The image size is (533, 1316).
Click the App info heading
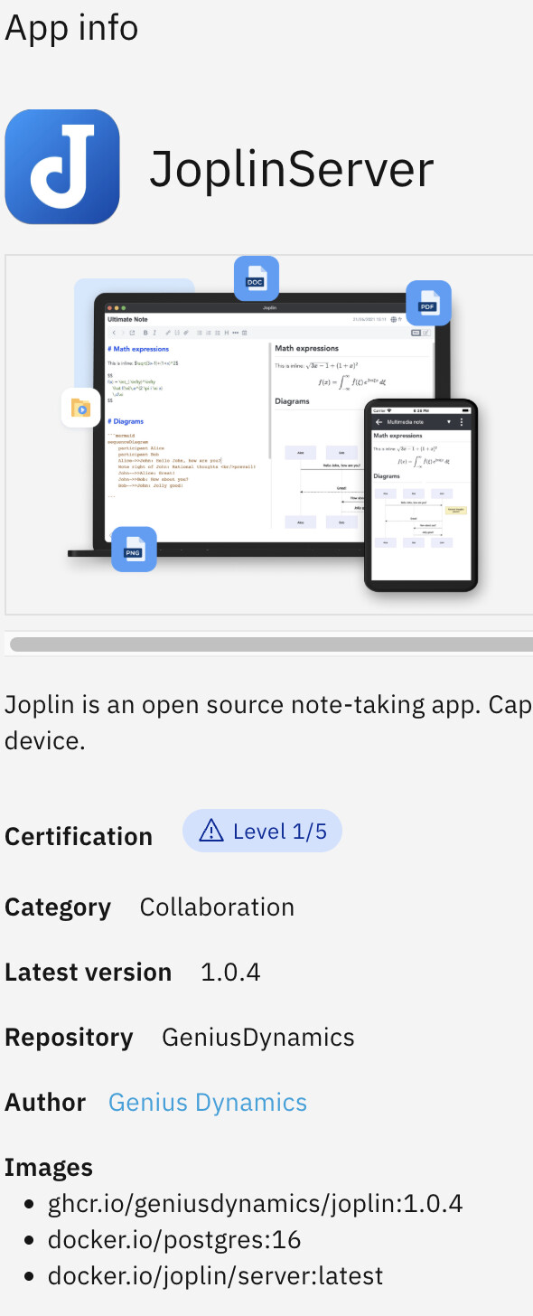click(72, 27)
